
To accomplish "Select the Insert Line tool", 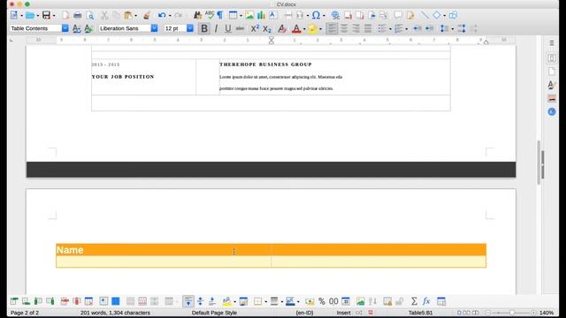I will coord(424,15).
